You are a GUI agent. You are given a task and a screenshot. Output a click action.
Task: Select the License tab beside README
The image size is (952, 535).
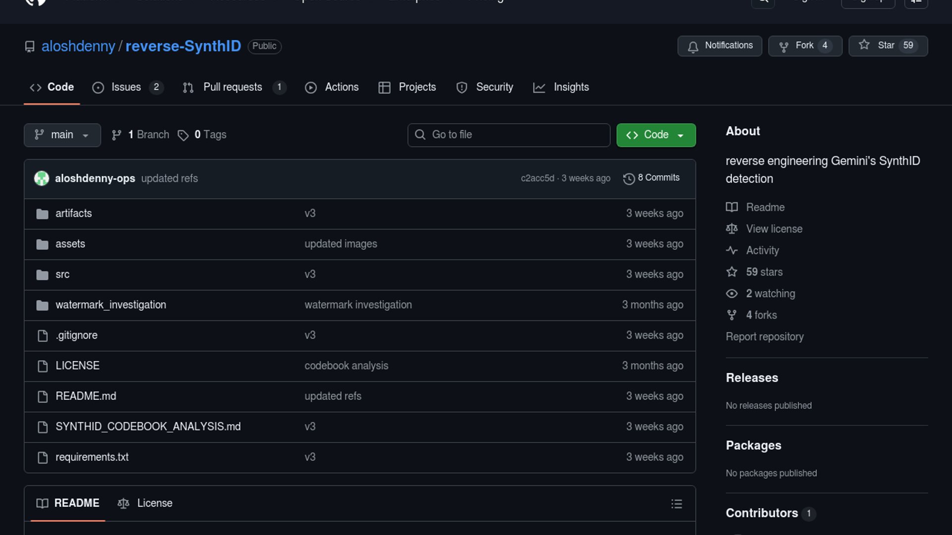145,503
